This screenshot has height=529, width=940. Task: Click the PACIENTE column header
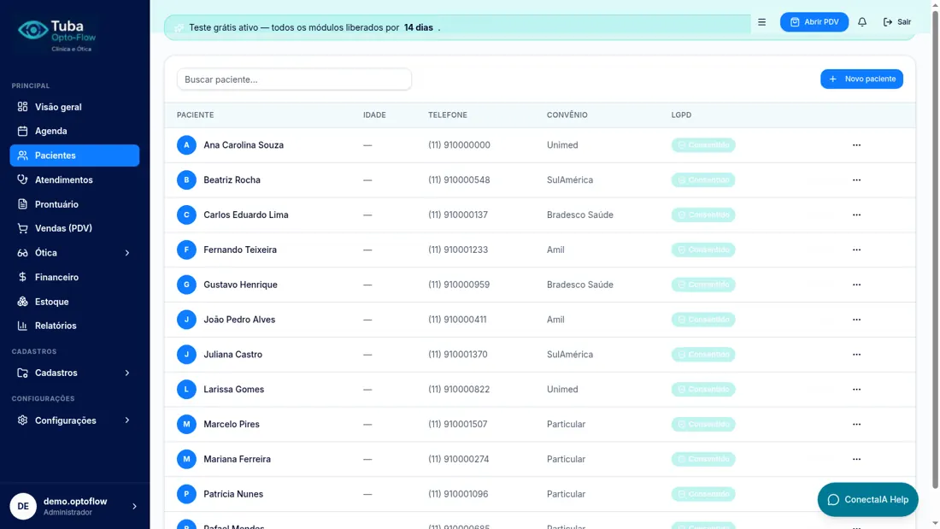point(196,115)
